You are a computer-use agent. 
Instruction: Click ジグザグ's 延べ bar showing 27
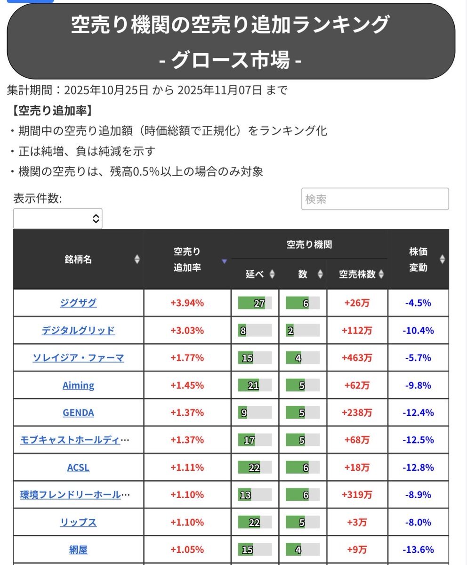(x=255, y=303)
